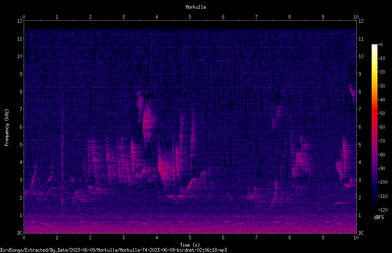Click the left DC frequency tick label

tap(20, 233)
